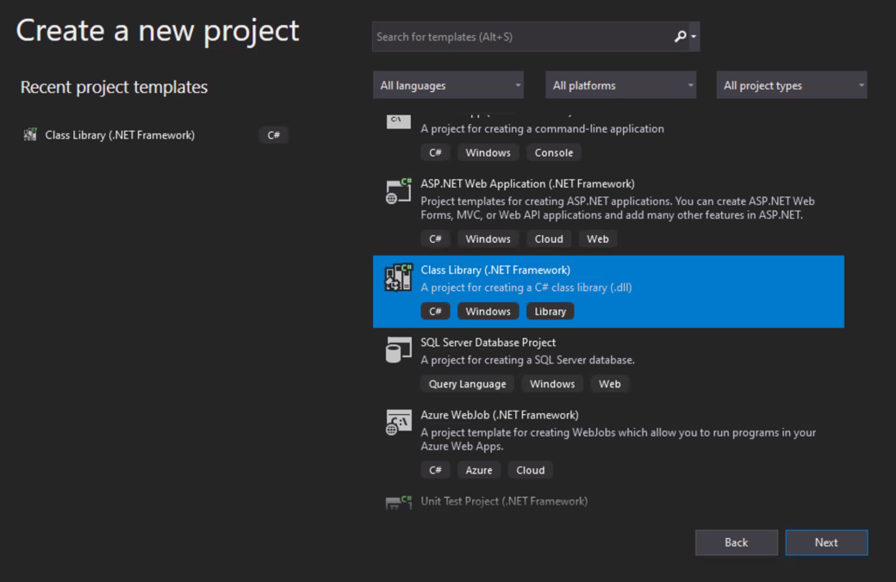The width and height of the screenshot is (896, 582).
Task: Select Class Library (.NET Framework) title in list
Action: pyautogui.click(x=495, y=270)
